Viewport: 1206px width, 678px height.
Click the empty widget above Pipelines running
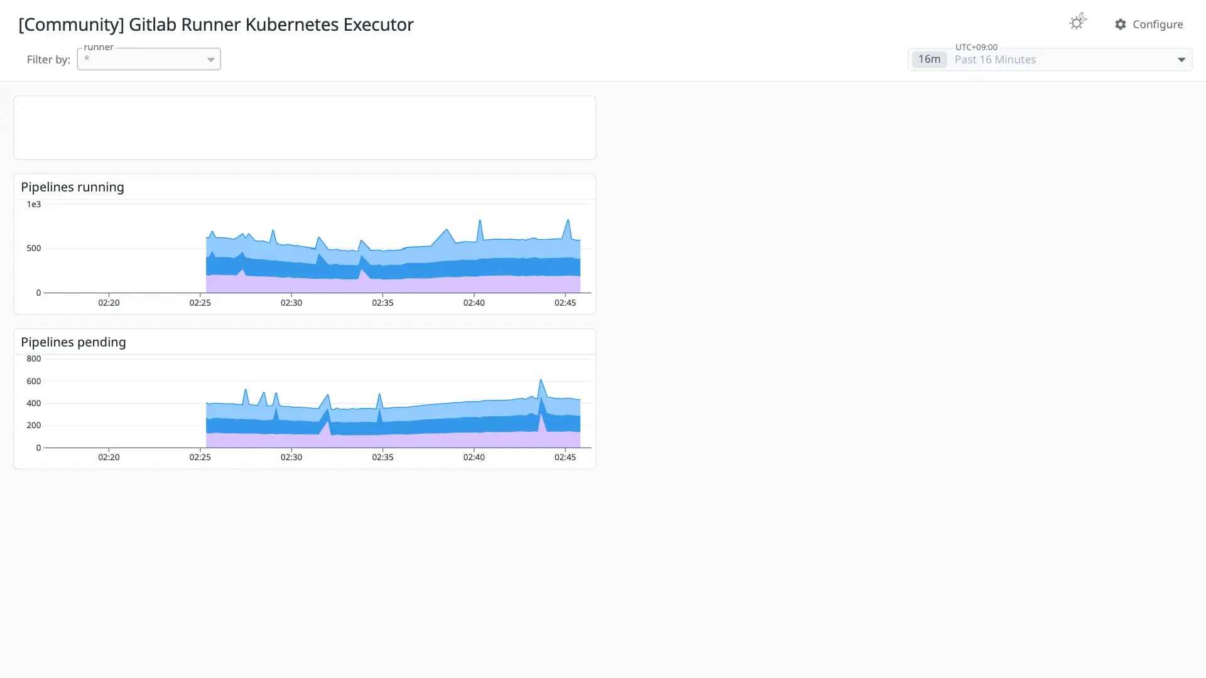click(305, 127)
